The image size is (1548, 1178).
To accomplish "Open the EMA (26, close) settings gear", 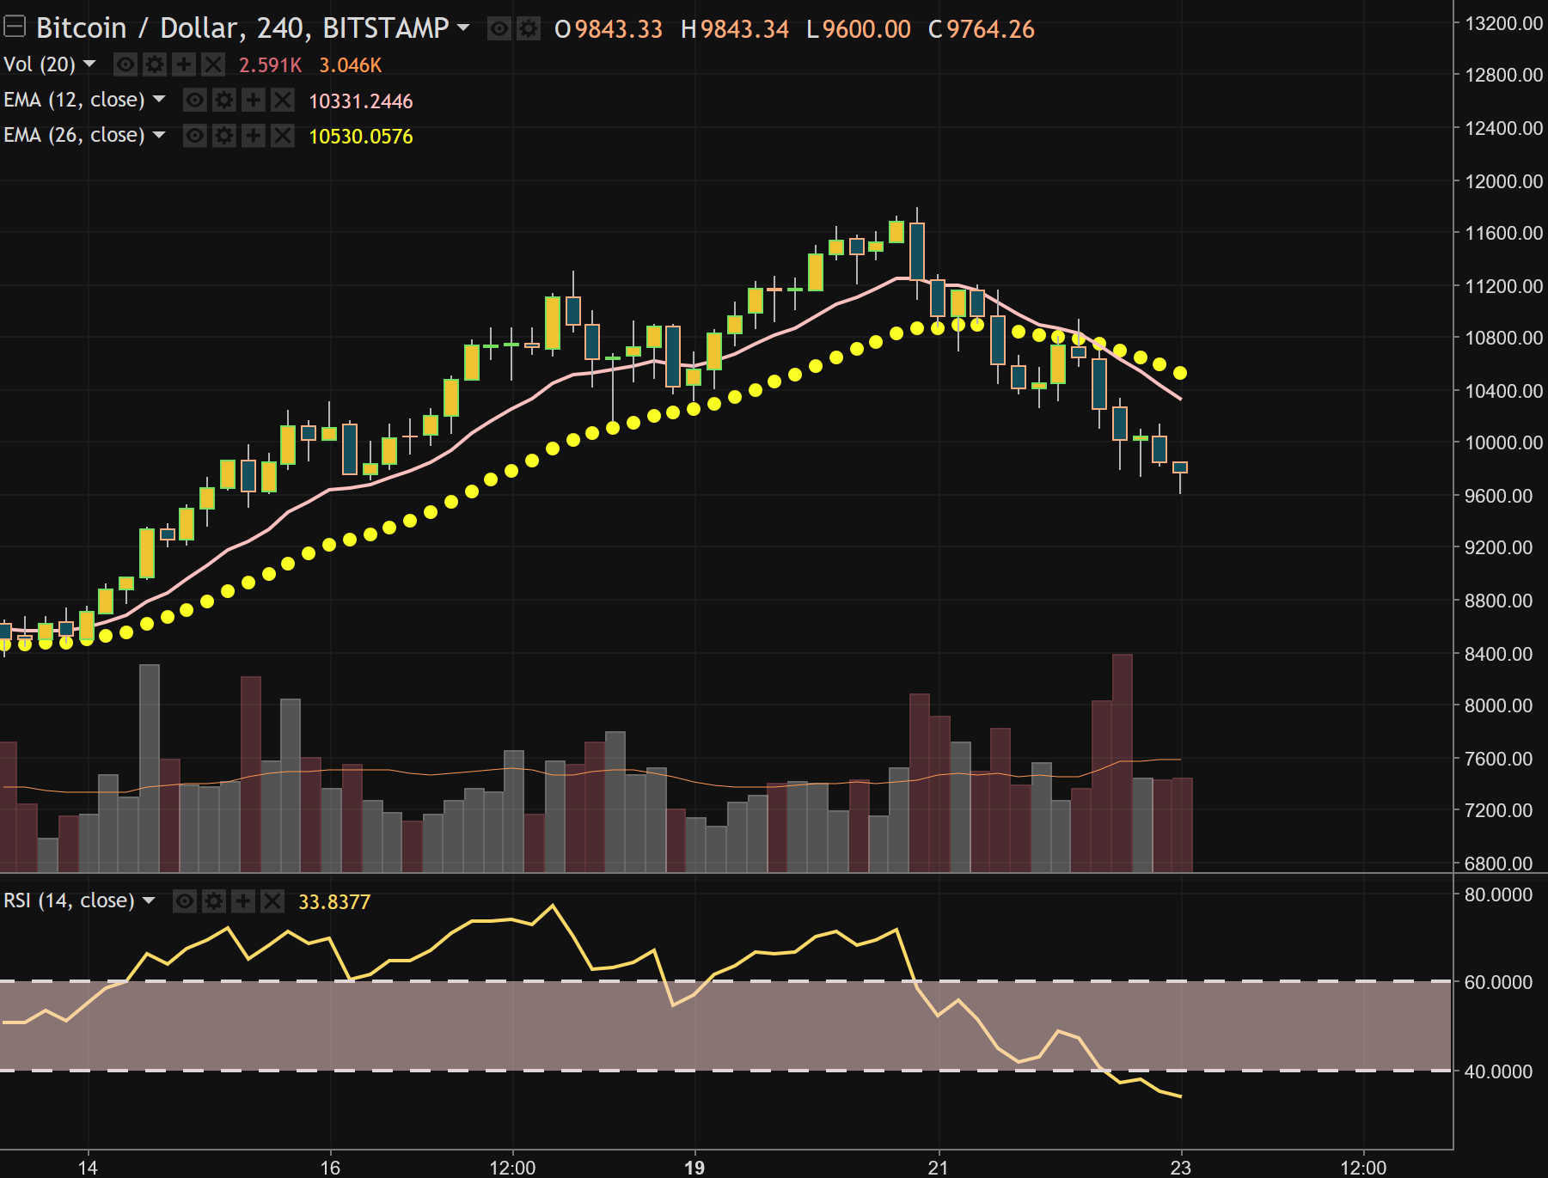I will pyautogui.click(x=224, y=136).
